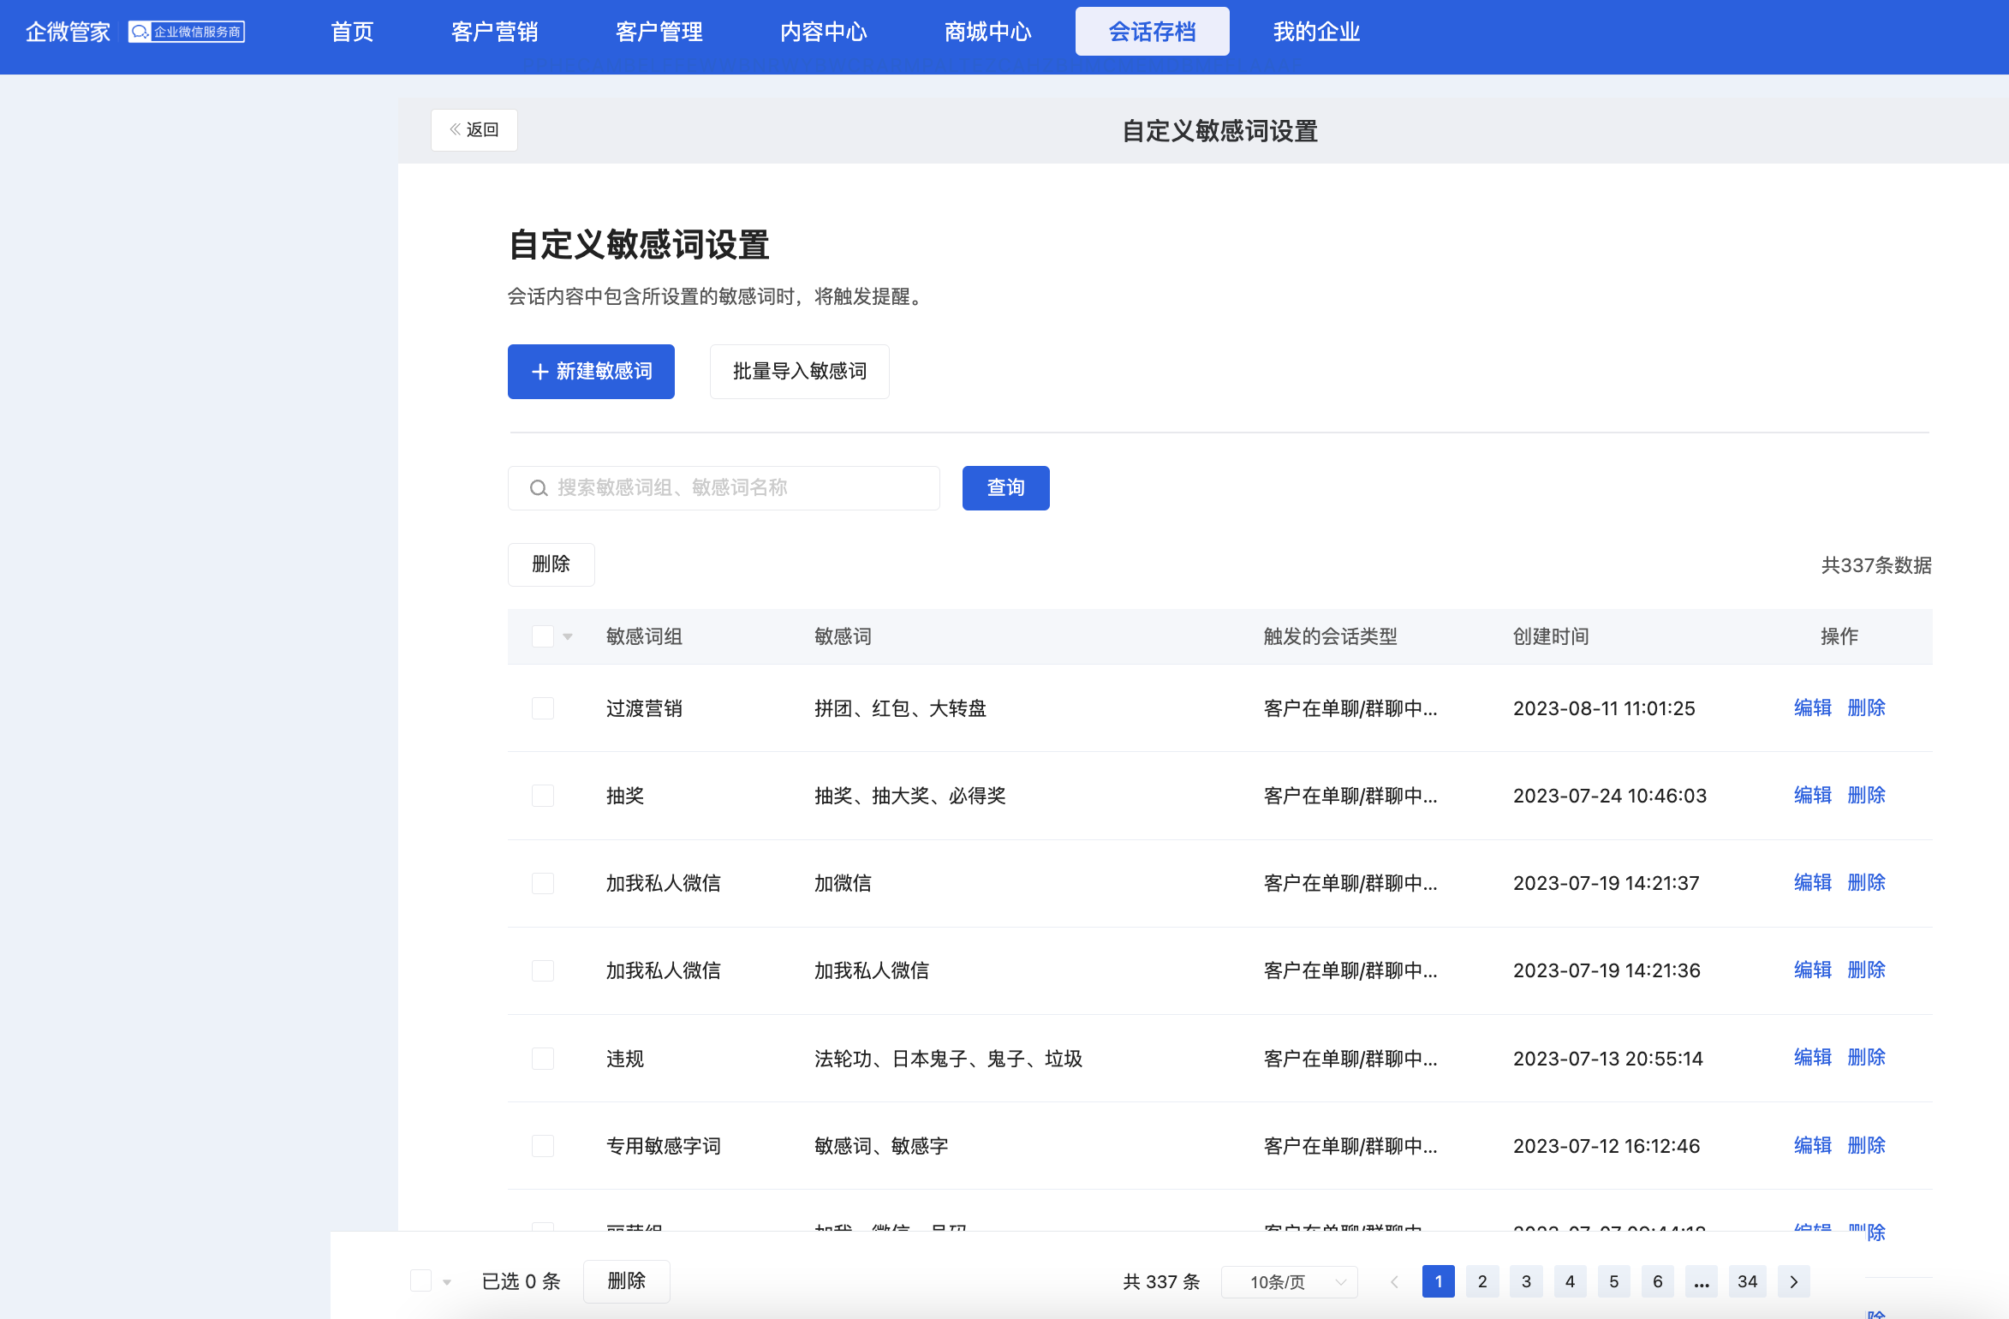Delete the 过渡营销 row
The height and width of the screenshot is (1319, 2009).
[x=1867, y=708]
